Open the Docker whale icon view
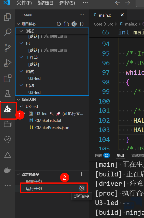Image resolution: width=144 pixels, height=218 pixels. (7, 170)
